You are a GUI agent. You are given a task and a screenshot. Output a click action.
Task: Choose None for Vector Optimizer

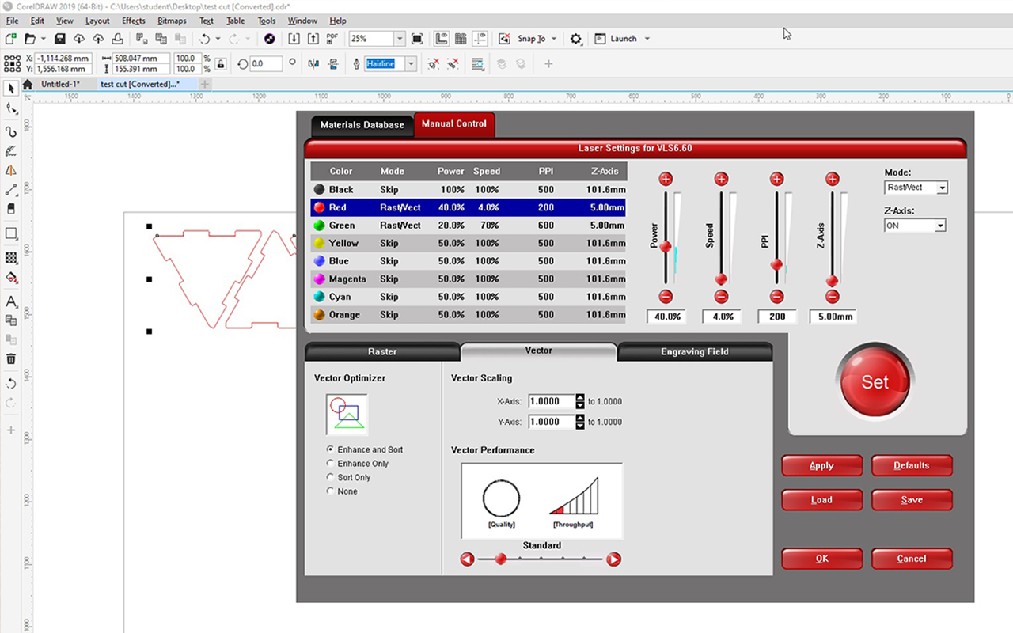[342, 491]
